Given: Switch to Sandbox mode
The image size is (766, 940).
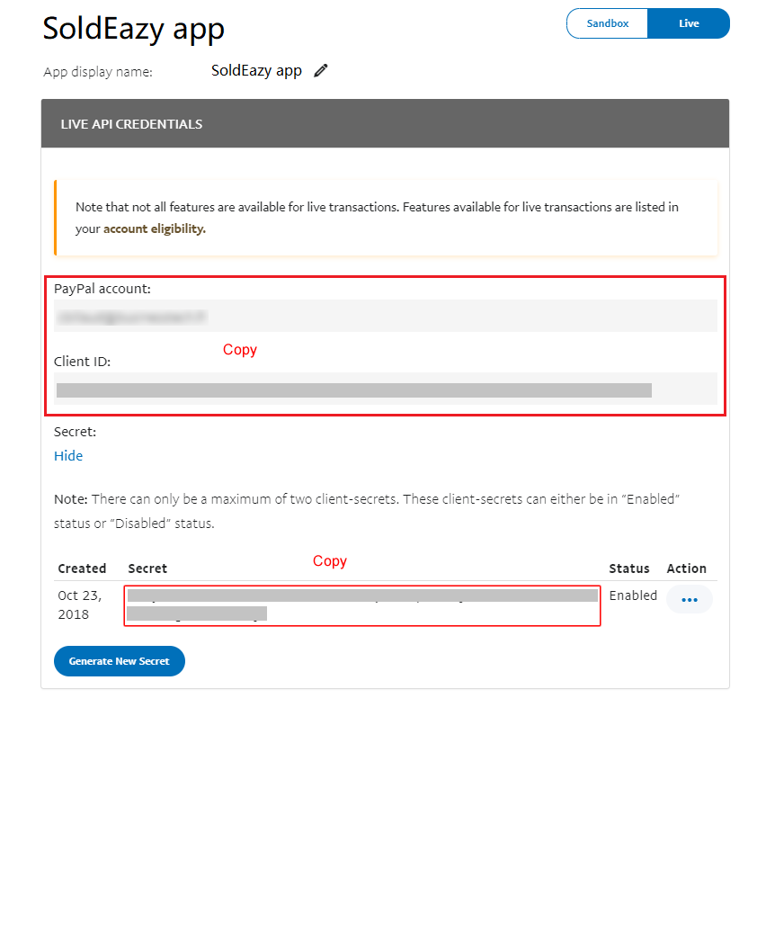Looking at the screenshot, I should (x=607, y=23).
